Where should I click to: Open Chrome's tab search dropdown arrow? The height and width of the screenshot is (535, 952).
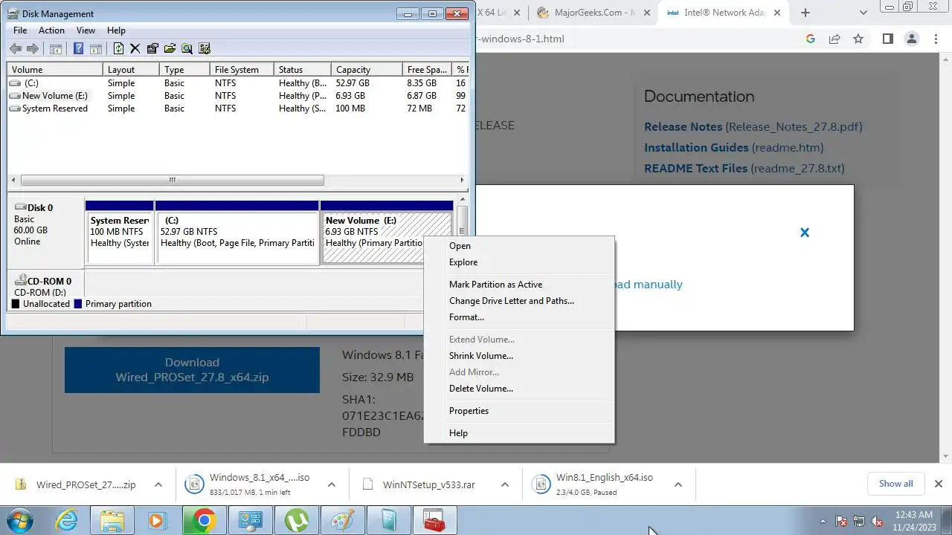point(863,13)
